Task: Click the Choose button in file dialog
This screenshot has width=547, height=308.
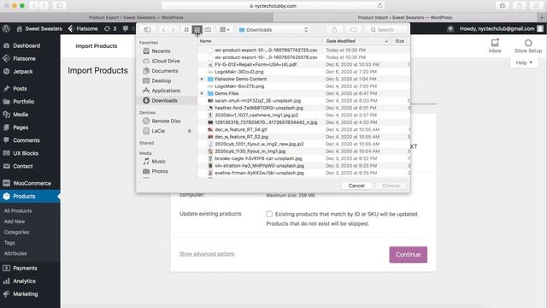Action: [391, 186]
